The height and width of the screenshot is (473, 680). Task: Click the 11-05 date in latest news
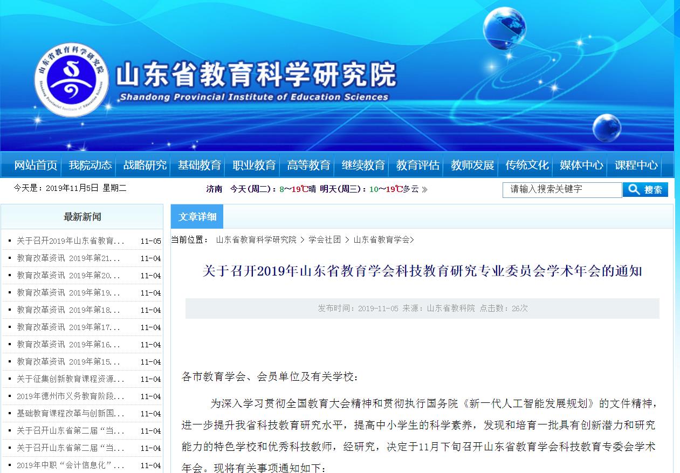click(150, 241)
